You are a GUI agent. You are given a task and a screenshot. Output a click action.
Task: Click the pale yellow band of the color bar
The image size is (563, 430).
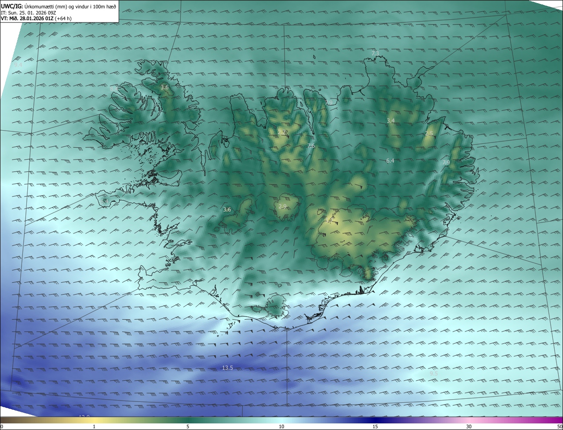pyautogui.click(x=94, y=420)
